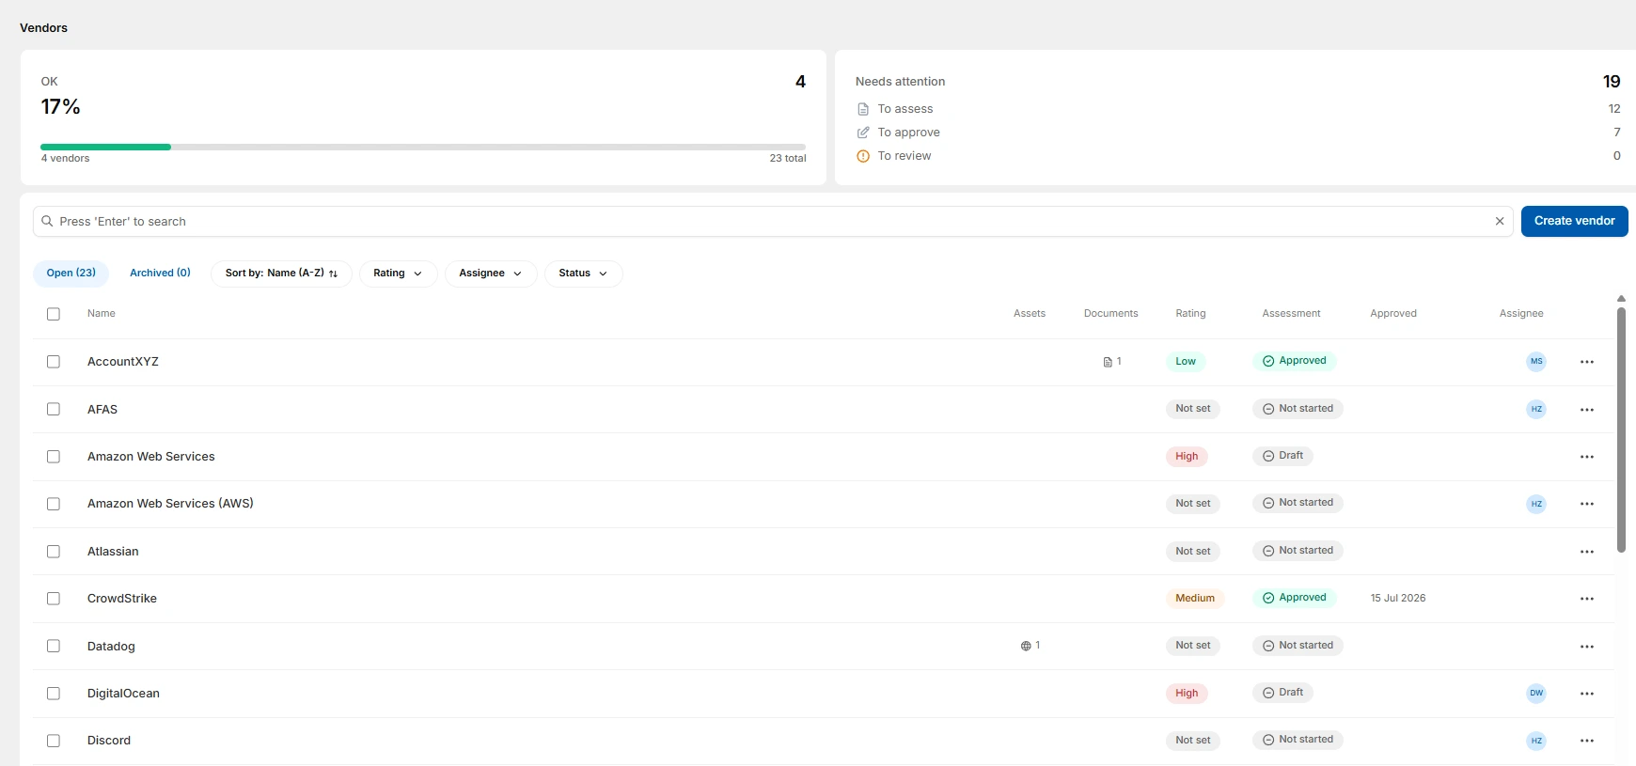Open the AccountXYZ row three-dot menu
1636x766 pixels.
1587,362
